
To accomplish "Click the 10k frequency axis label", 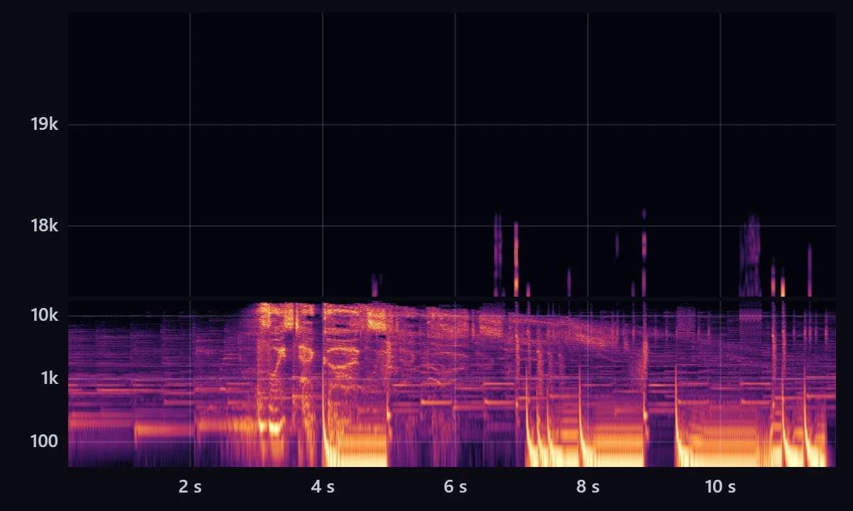I will tap(44, 315).
